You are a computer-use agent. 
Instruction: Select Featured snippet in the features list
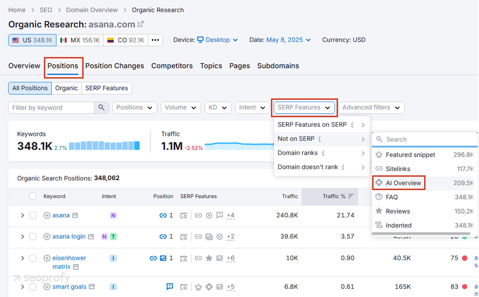click(x=424, y=154)
